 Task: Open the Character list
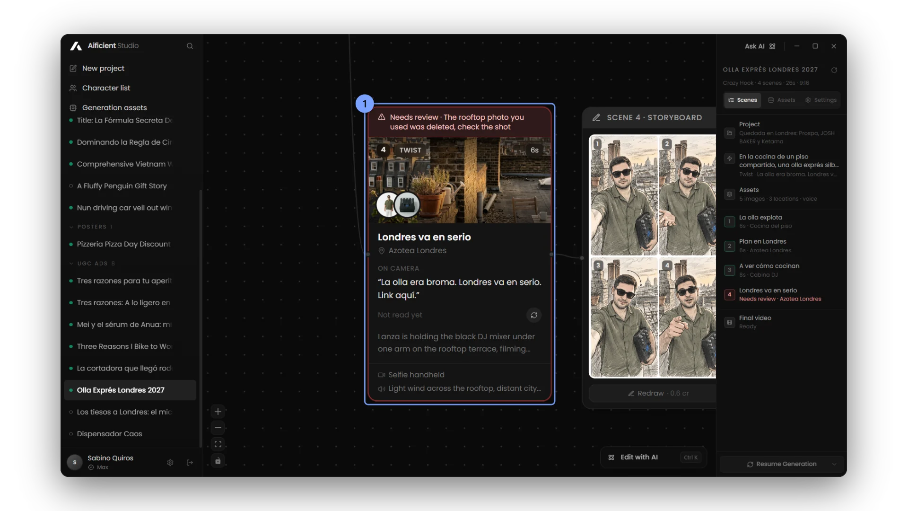click(100, 88)
